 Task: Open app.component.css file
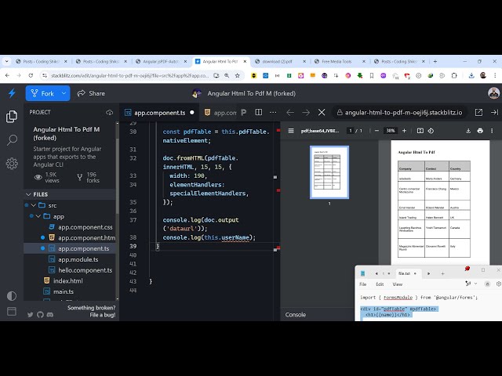(x=85, y=226)
